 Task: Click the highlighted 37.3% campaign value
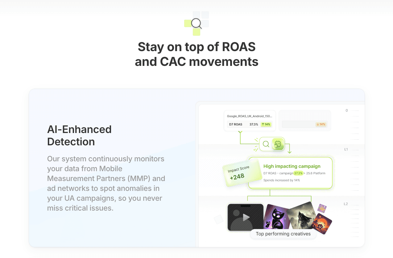[298, 173]
